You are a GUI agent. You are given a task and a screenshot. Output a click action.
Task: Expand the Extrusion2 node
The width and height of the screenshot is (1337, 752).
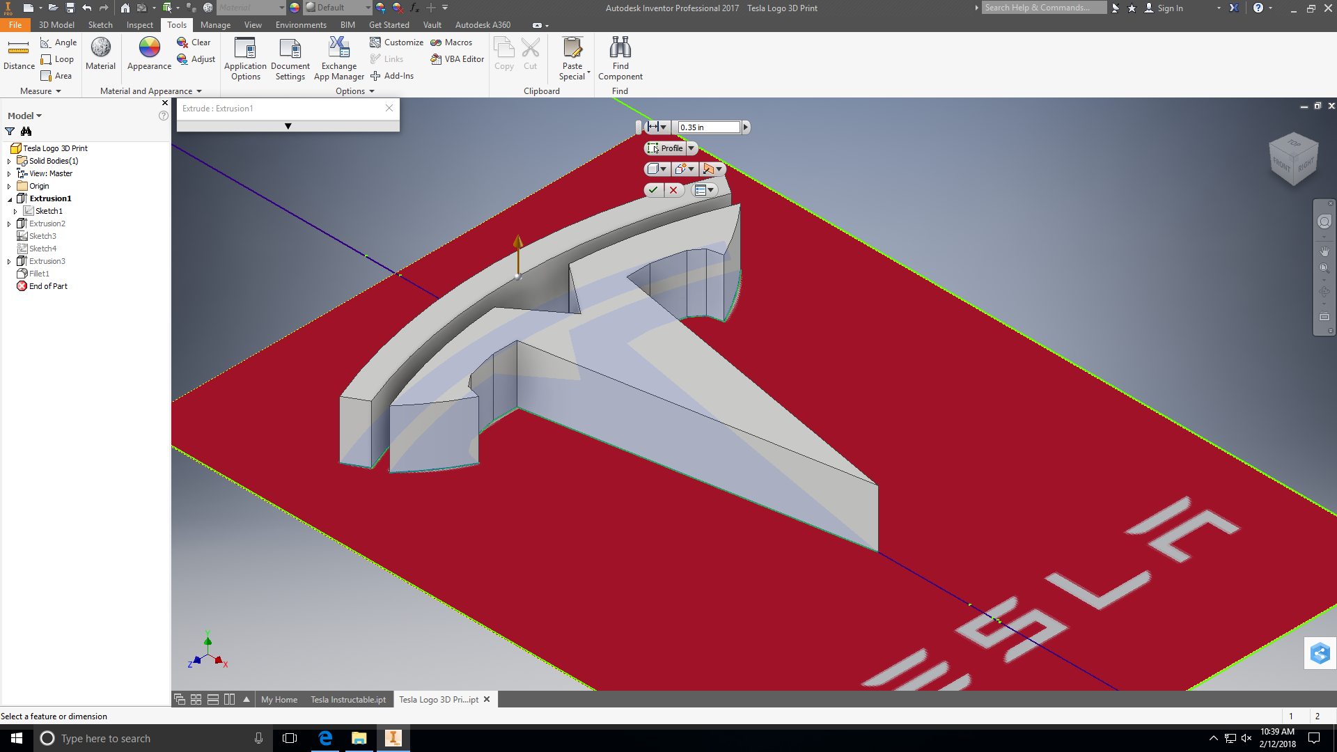point(9,224)
